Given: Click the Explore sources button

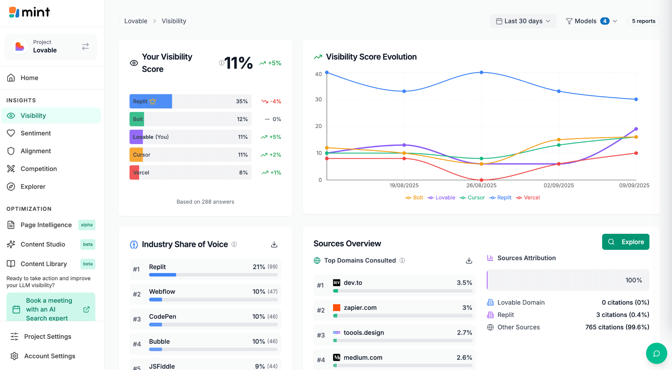Looking at the screenshot, I should click(625, 242).
